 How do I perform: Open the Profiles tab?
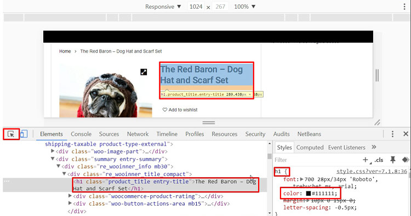click(195, 134)
